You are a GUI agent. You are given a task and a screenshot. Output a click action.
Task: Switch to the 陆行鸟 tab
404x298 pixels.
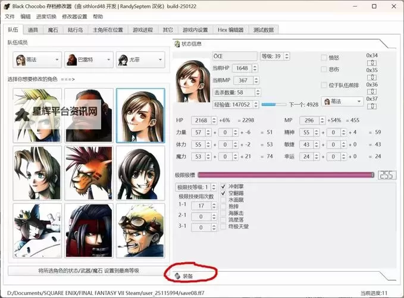coord(75,30)
